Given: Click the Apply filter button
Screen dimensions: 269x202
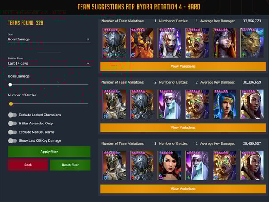Looking at the screenshot, I should tap(49, 152).
